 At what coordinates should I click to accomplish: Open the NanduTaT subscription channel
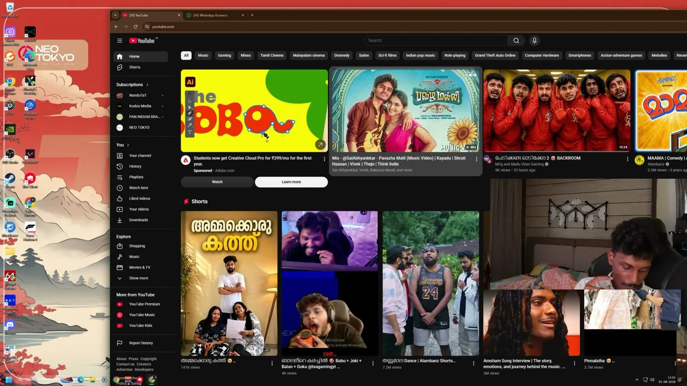[141, 95]
